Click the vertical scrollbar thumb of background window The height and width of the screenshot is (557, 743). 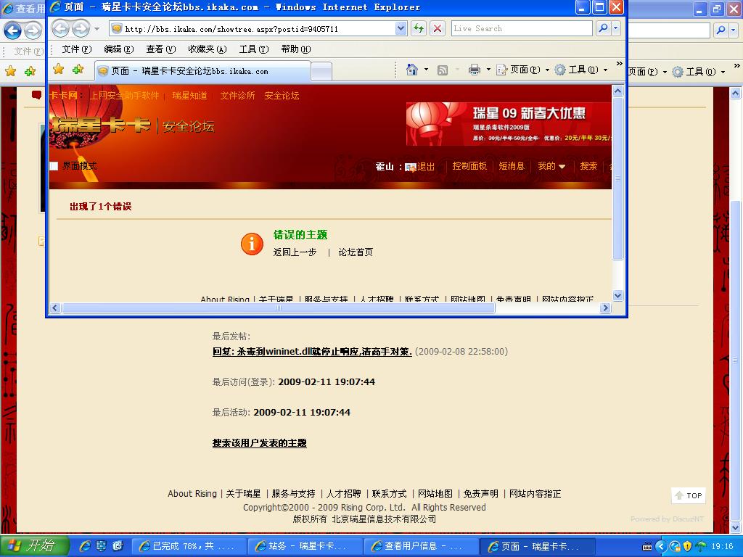[x=736, y=360]
